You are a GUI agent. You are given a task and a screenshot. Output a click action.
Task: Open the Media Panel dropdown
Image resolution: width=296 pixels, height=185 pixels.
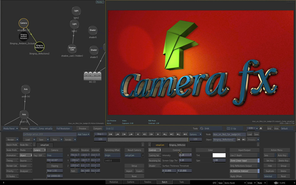(11, 128)
